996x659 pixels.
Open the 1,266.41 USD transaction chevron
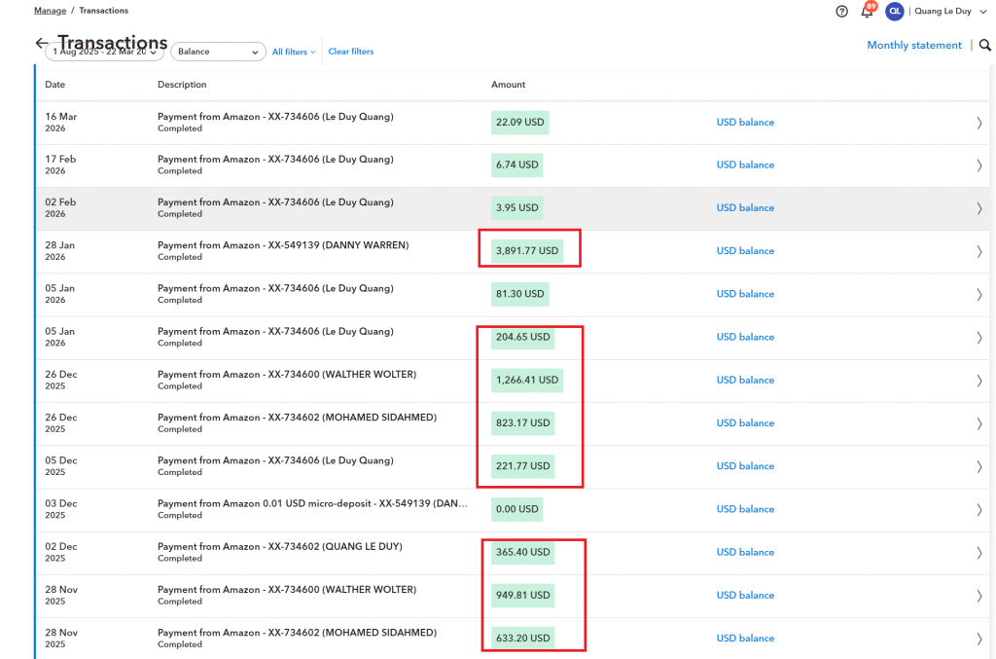click(x=978, y=381)
